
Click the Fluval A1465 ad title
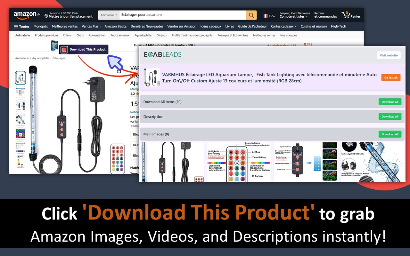(x=164, y=45)
